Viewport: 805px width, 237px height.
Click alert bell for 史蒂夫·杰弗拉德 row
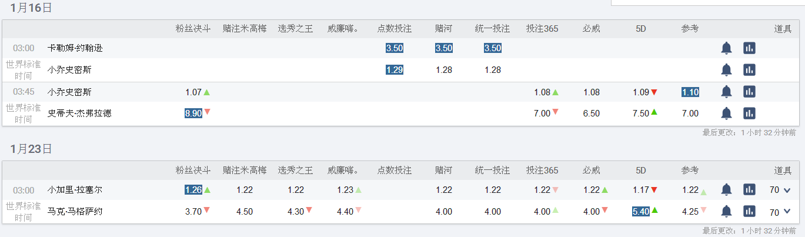[726, 113]
